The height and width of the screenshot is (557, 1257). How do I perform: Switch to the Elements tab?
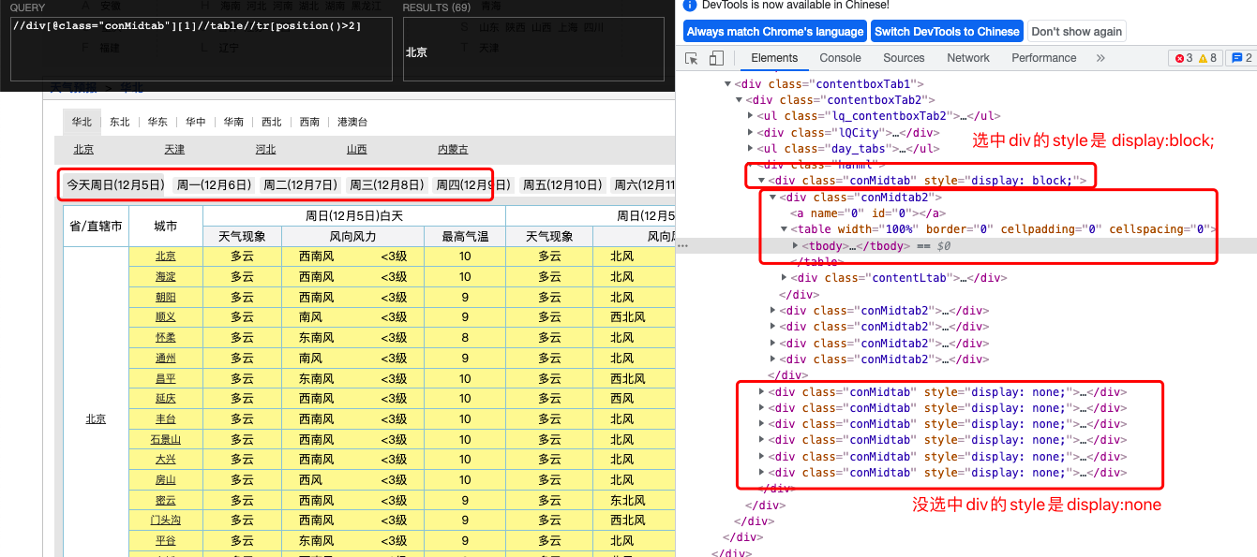(774, 58)
